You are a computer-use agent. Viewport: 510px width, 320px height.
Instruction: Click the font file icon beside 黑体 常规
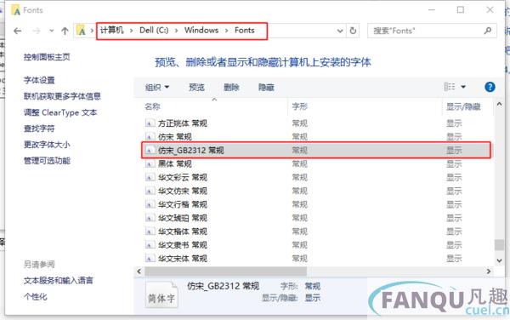coord(150,163)
